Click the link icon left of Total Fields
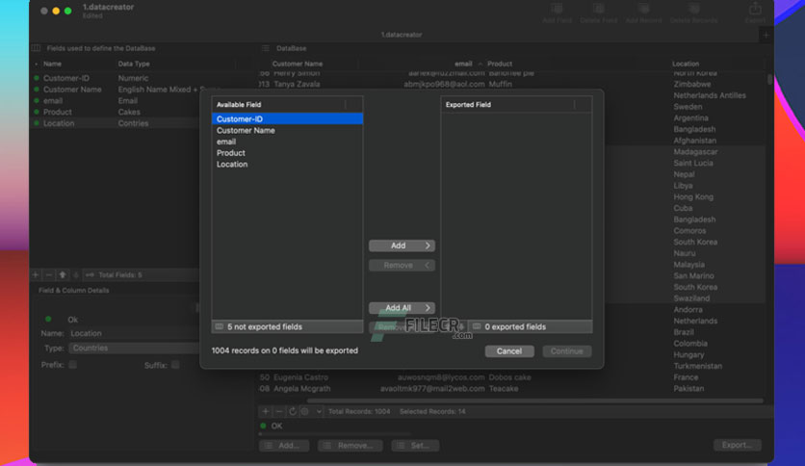This screenshot has height=466, width=805. coord(90,275)
